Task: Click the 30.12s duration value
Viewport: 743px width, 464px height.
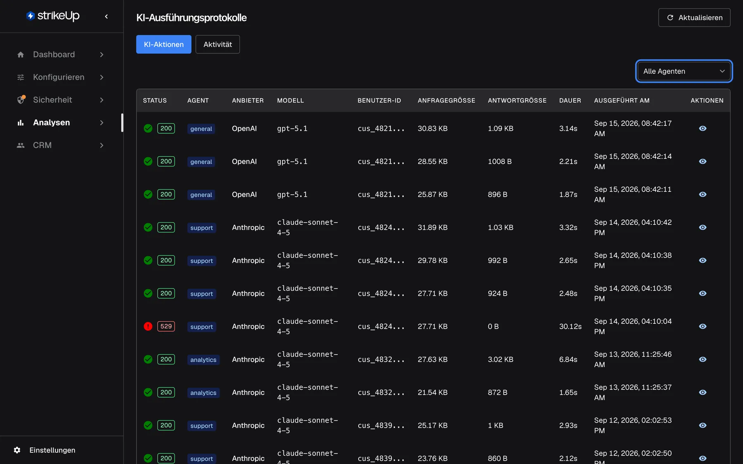Action: click(x=570, y=326)
